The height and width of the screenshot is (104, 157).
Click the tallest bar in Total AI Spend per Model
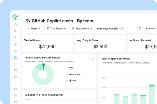[152, 94]
